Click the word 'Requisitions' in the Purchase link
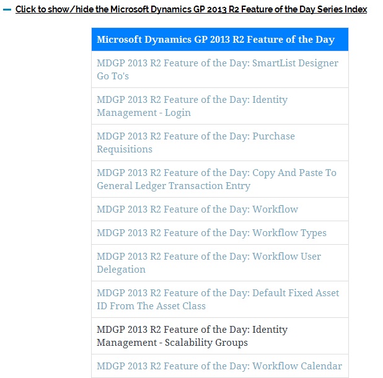 coord(125,149)
